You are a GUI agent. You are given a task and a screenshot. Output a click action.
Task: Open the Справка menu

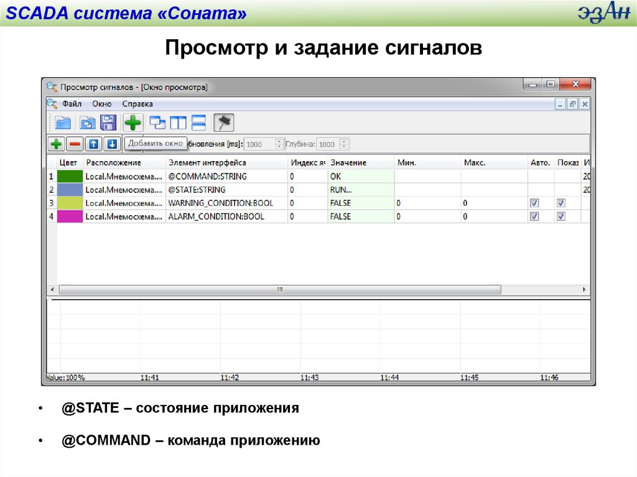pos(137,104)
